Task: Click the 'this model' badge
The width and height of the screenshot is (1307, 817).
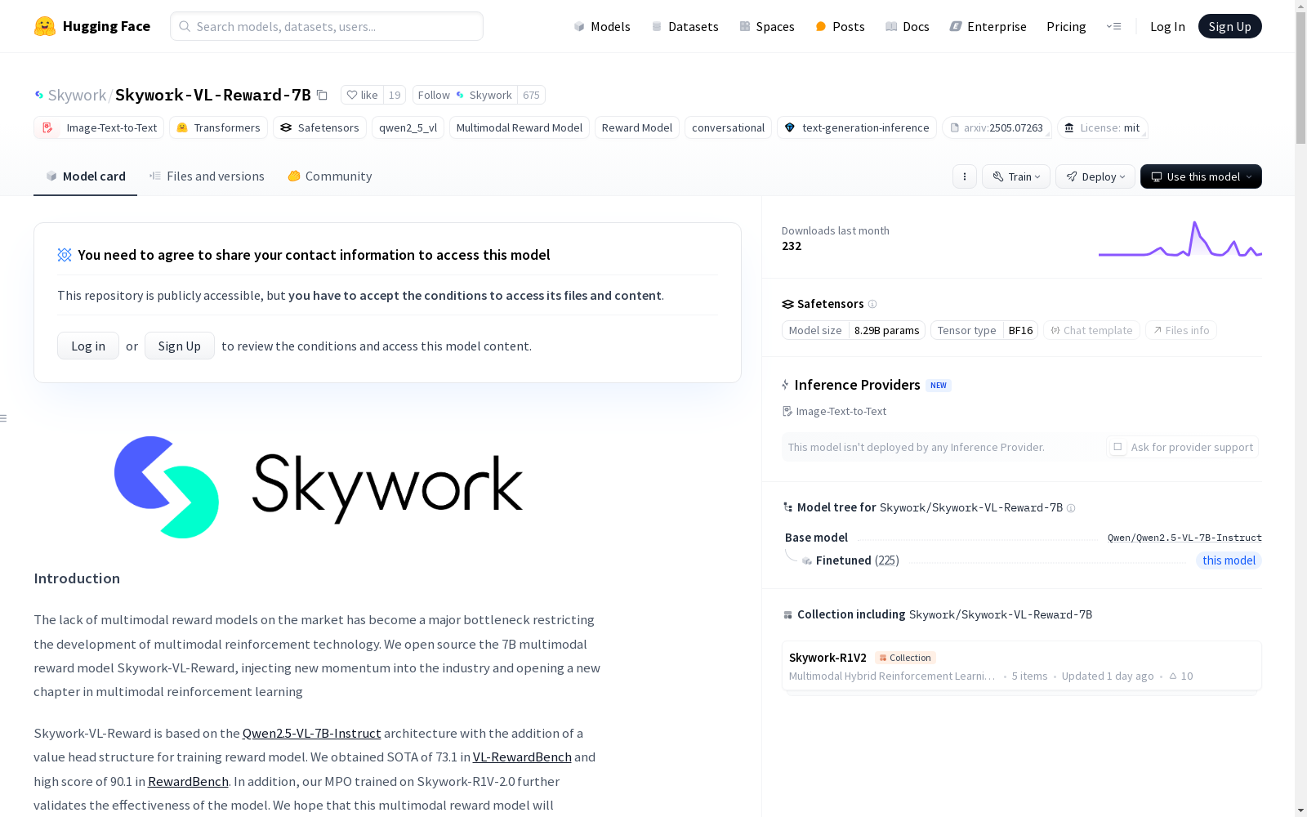Action: tap(1229, 560)
